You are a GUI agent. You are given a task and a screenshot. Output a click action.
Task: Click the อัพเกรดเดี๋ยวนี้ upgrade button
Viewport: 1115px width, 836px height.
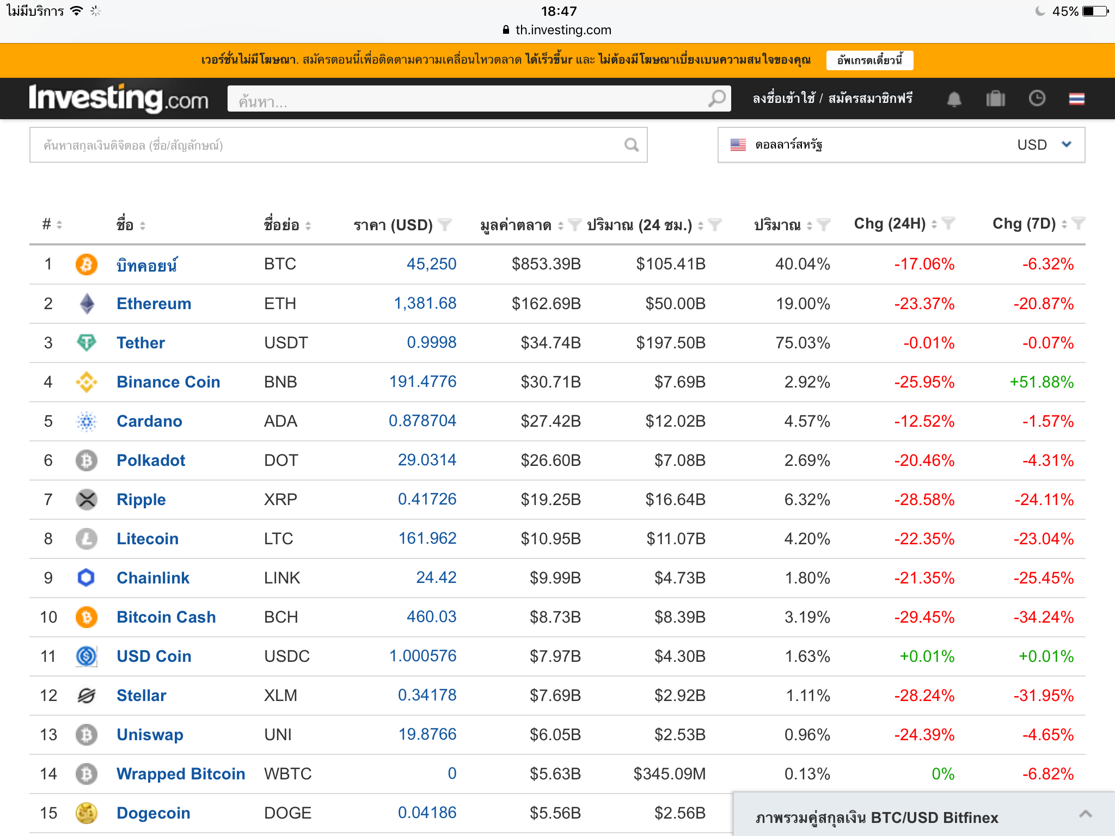tap(869, 60)
